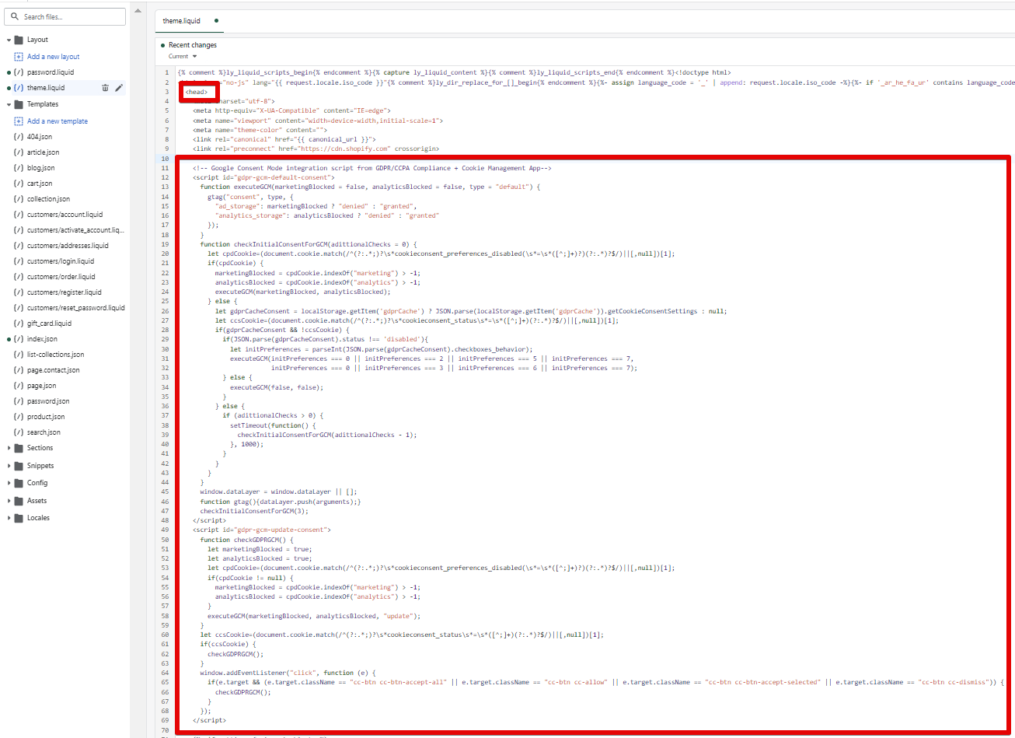Screen dimensions: 1015x738
Task: Click the code file icon beside index.json
Action: [x=19, y=339]
